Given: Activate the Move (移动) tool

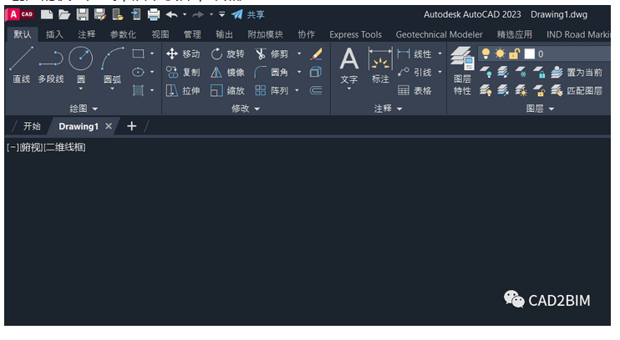Looking at the screenshot, I should tap(183, 53).
